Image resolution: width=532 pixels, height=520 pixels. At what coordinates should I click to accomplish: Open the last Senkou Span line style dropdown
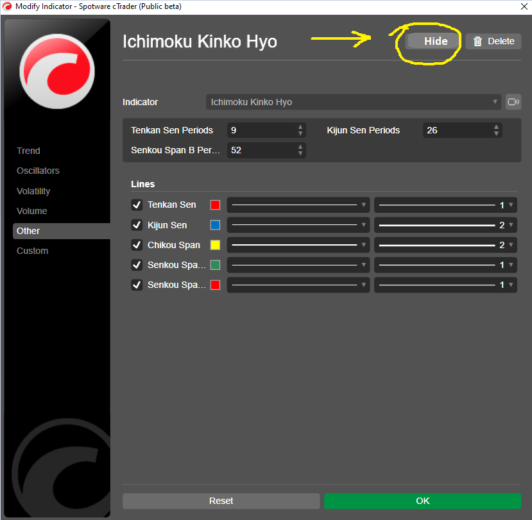[x=298, y=285]
